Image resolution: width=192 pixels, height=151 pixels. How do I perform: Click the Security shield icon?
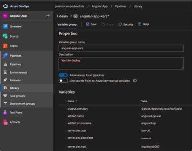120,24
